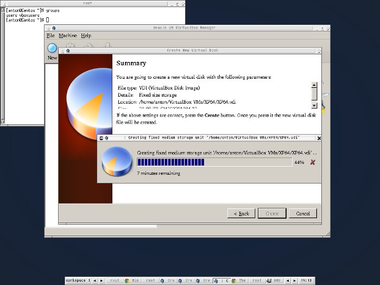The height and width of the screenshot is (285, 380).
Task: Click the resize grip of VirtualBox Manager window
Action: (328, 234)
